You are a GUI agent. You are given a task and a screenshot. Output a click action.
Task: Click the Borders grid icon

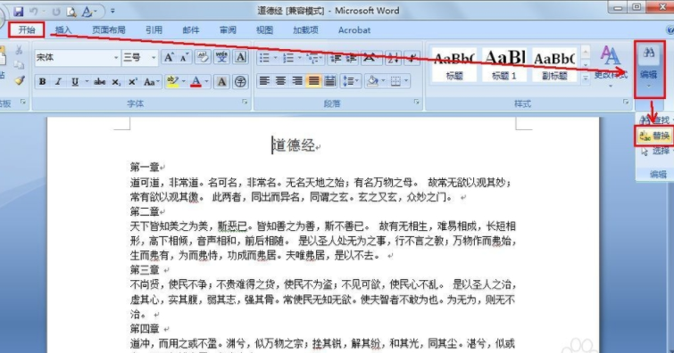click(x=395, y=81)
